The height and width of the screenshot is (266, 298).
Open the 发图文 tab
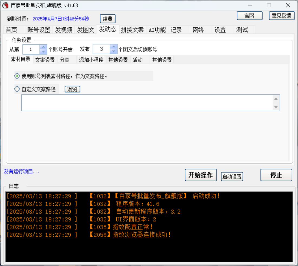tap(86, 30)
